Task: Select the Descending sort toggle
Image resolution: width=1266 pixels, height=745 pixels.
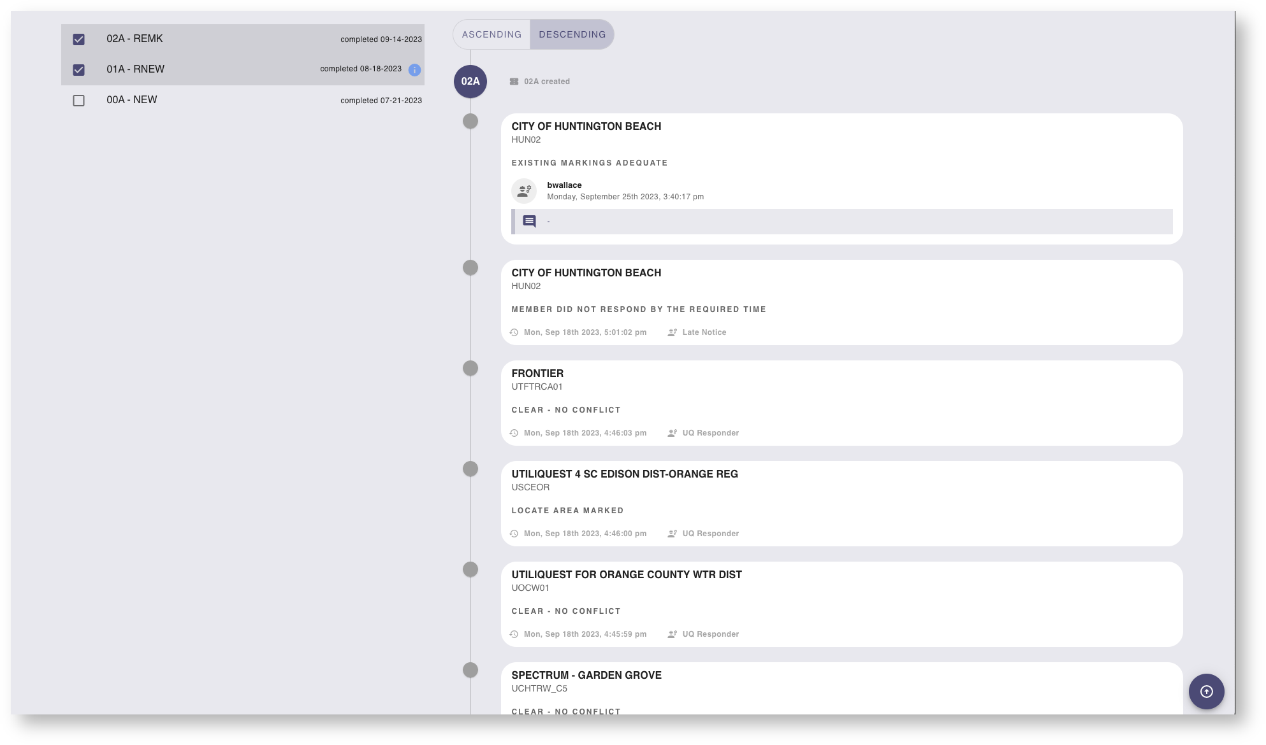Action: tap(572, 34)
